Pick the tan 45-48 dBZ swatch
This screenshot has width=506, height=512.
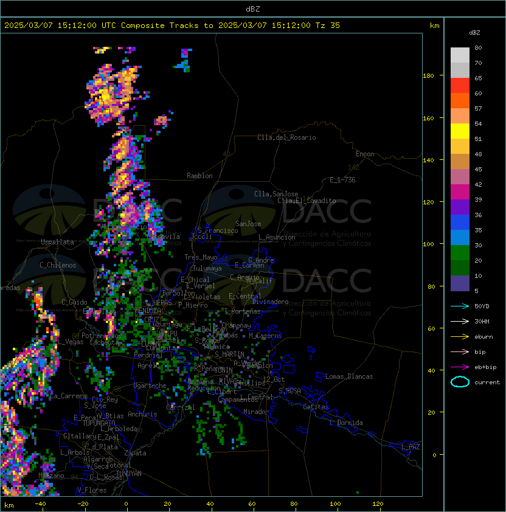460,161
